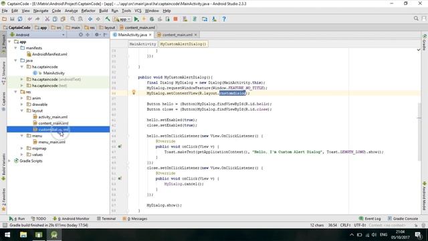Click the AVD Manager icon
This screenshot has width=428, height=241.
tap(185, 19)
